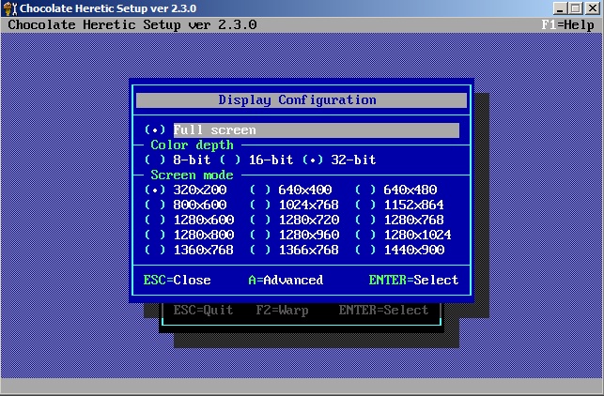Viewport: 604px width, 396px height.
Task: Select 32-bit color depth
Action: click(339, 160)
